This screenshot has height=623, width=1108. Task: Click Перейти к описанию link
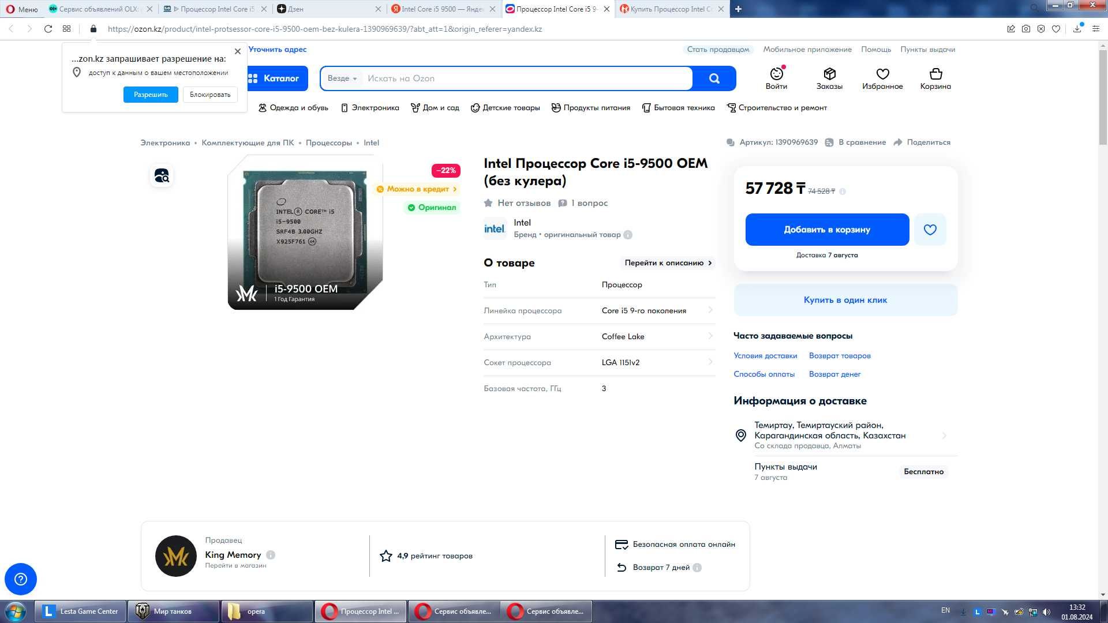[668, 263]
